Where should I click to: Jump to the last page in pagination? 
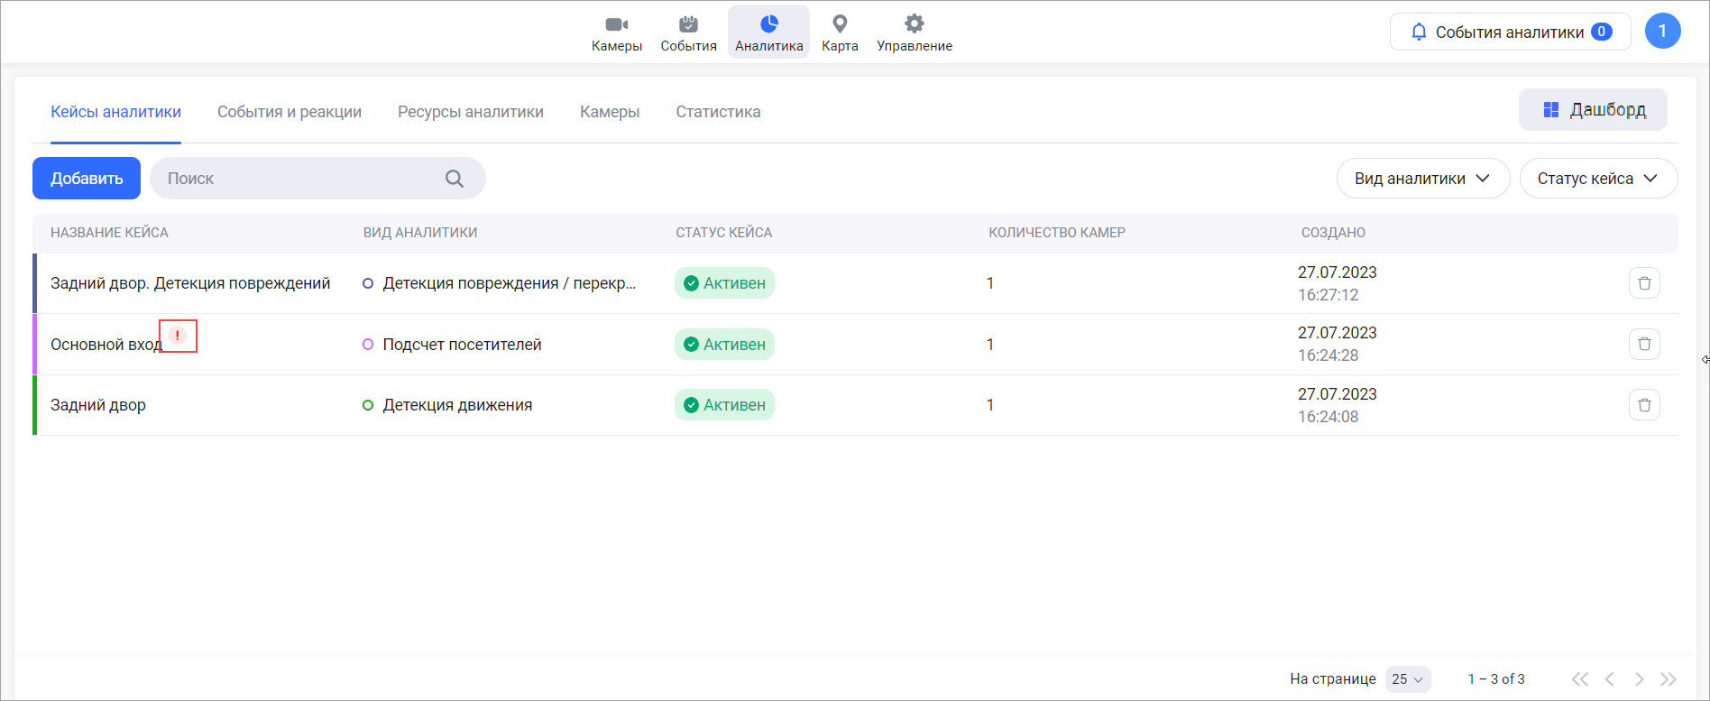pos(1669,679)
